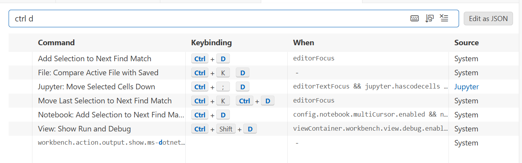Select the workbench.action.output.show.ms-dotnet command row
Viewport: 522px width, 163px height.
point(111,143)
